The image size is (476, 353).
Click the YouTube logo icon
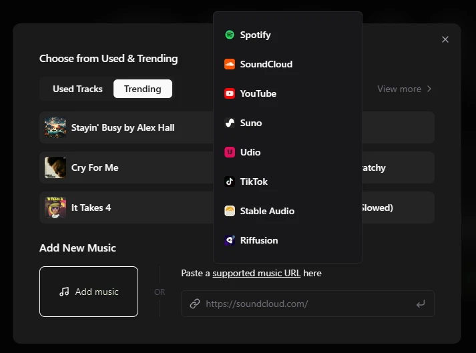pyautogui.click(x=230, y=93)
